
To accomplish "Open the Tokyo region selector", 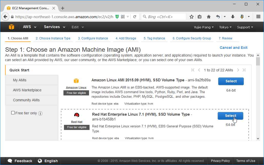I will (225, 27).
